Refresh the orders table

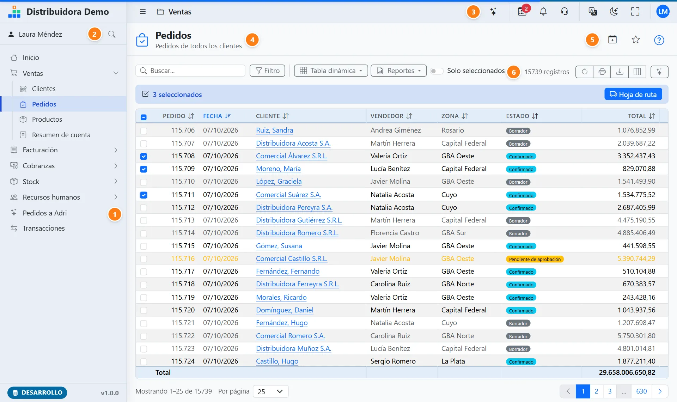point(585,72)
